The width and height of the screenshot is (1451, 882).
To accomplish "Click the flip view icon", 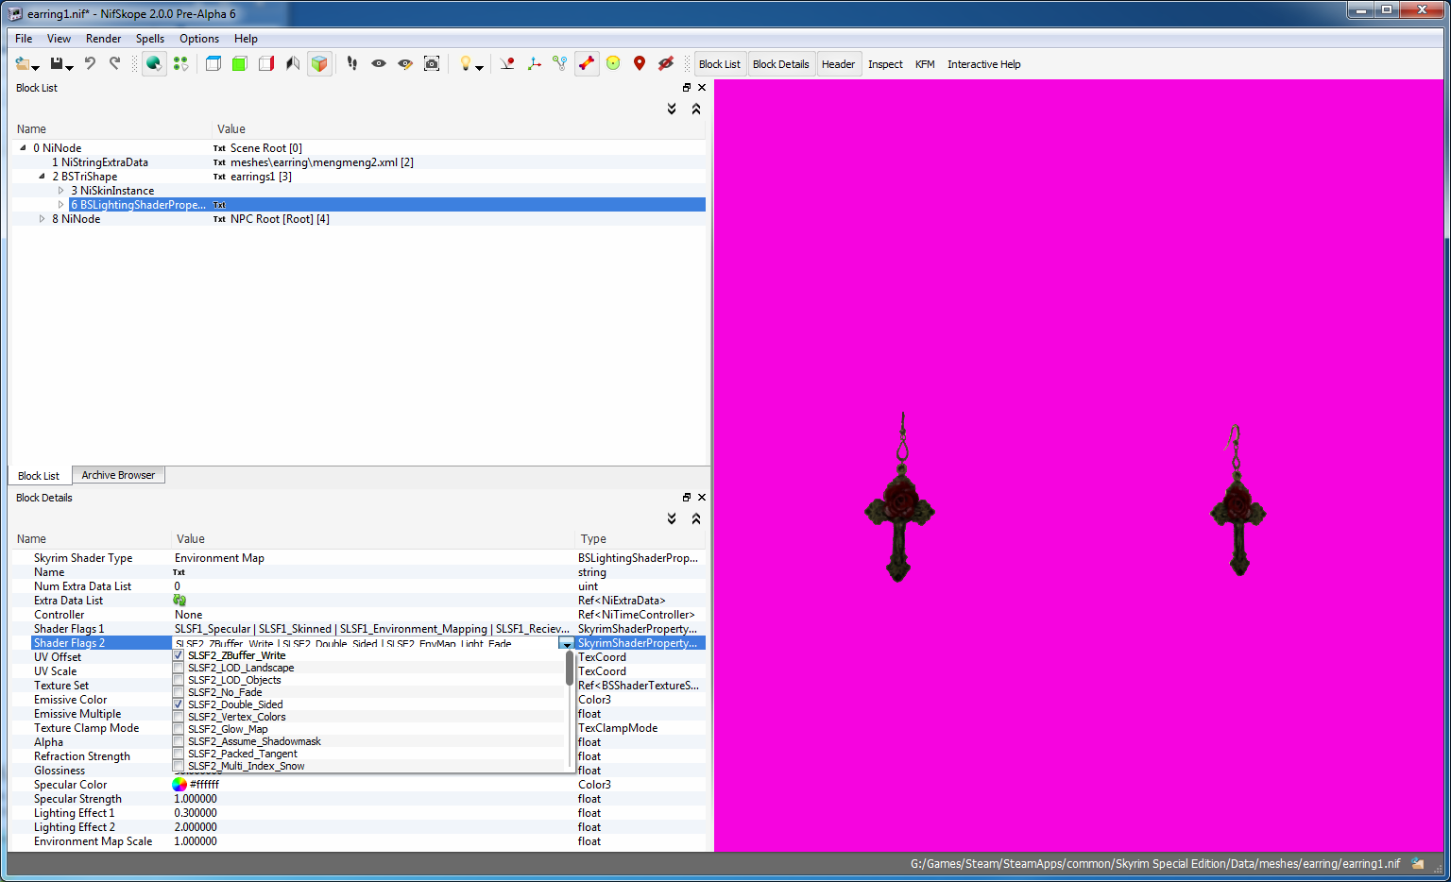I will pos(293,63).
